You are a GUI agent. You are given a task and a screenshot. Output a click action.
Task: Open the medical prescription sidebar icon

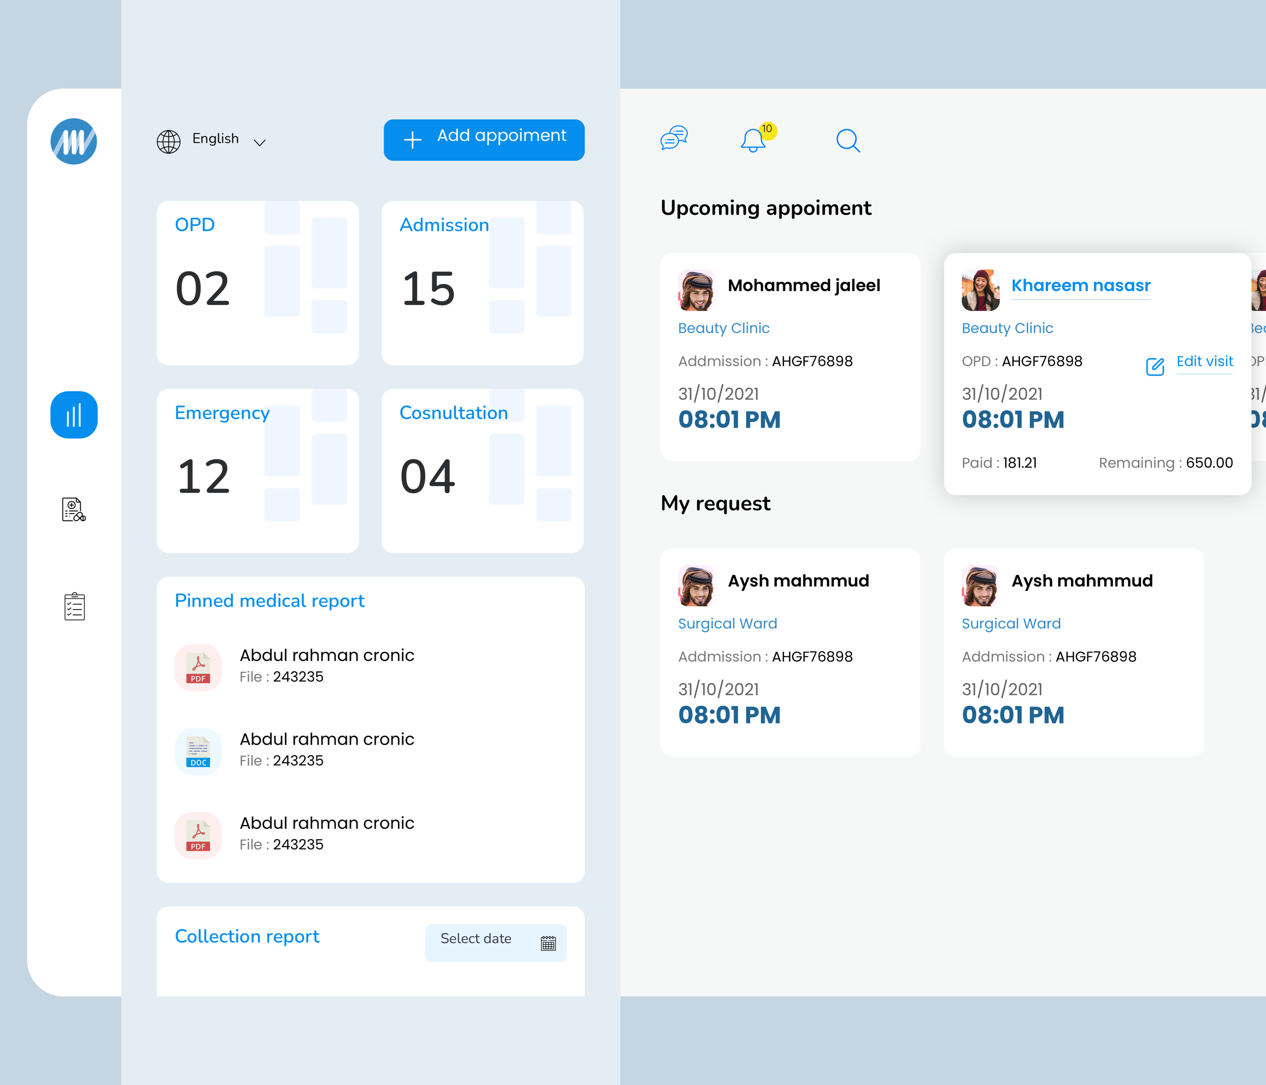[74, 509]
